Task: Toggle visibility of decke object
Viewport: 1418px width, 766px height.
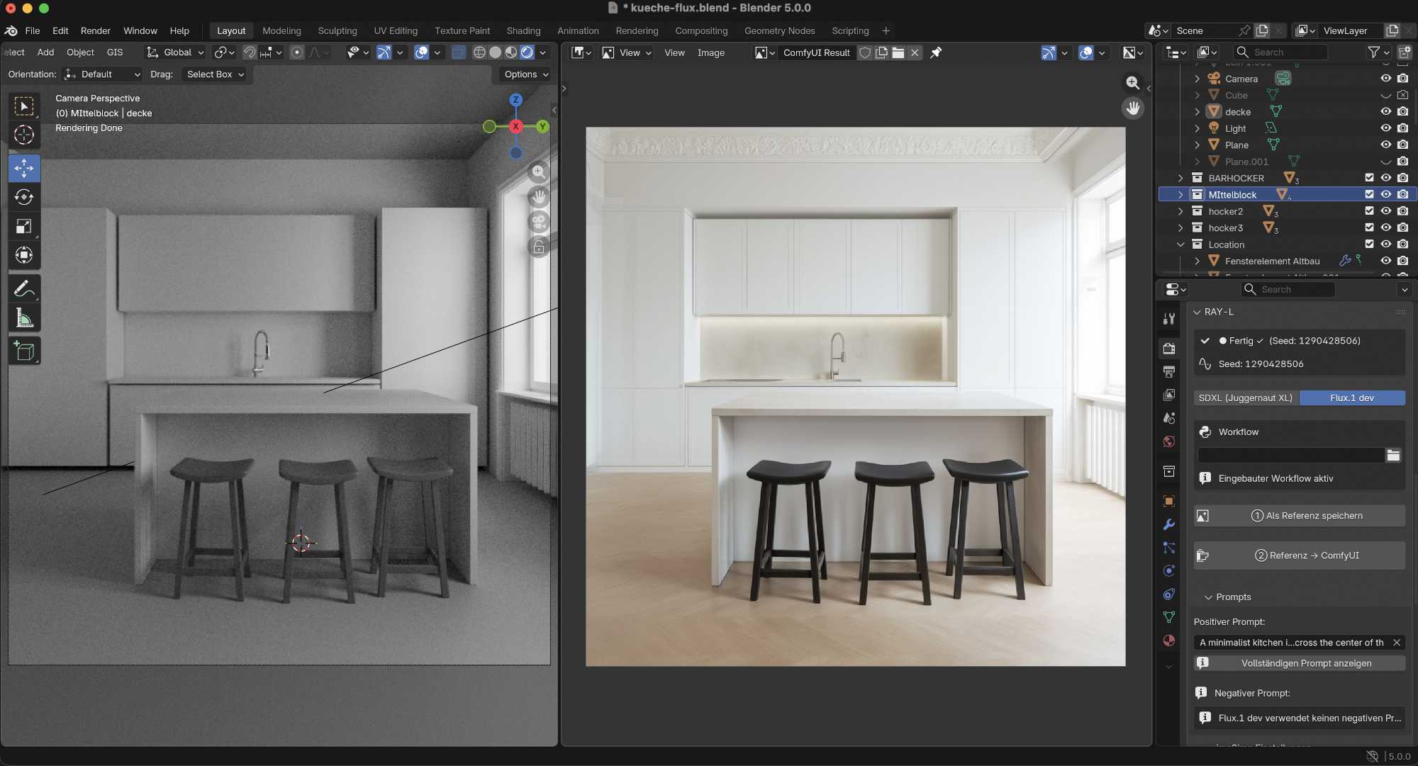Action: tap(1385, 111)
